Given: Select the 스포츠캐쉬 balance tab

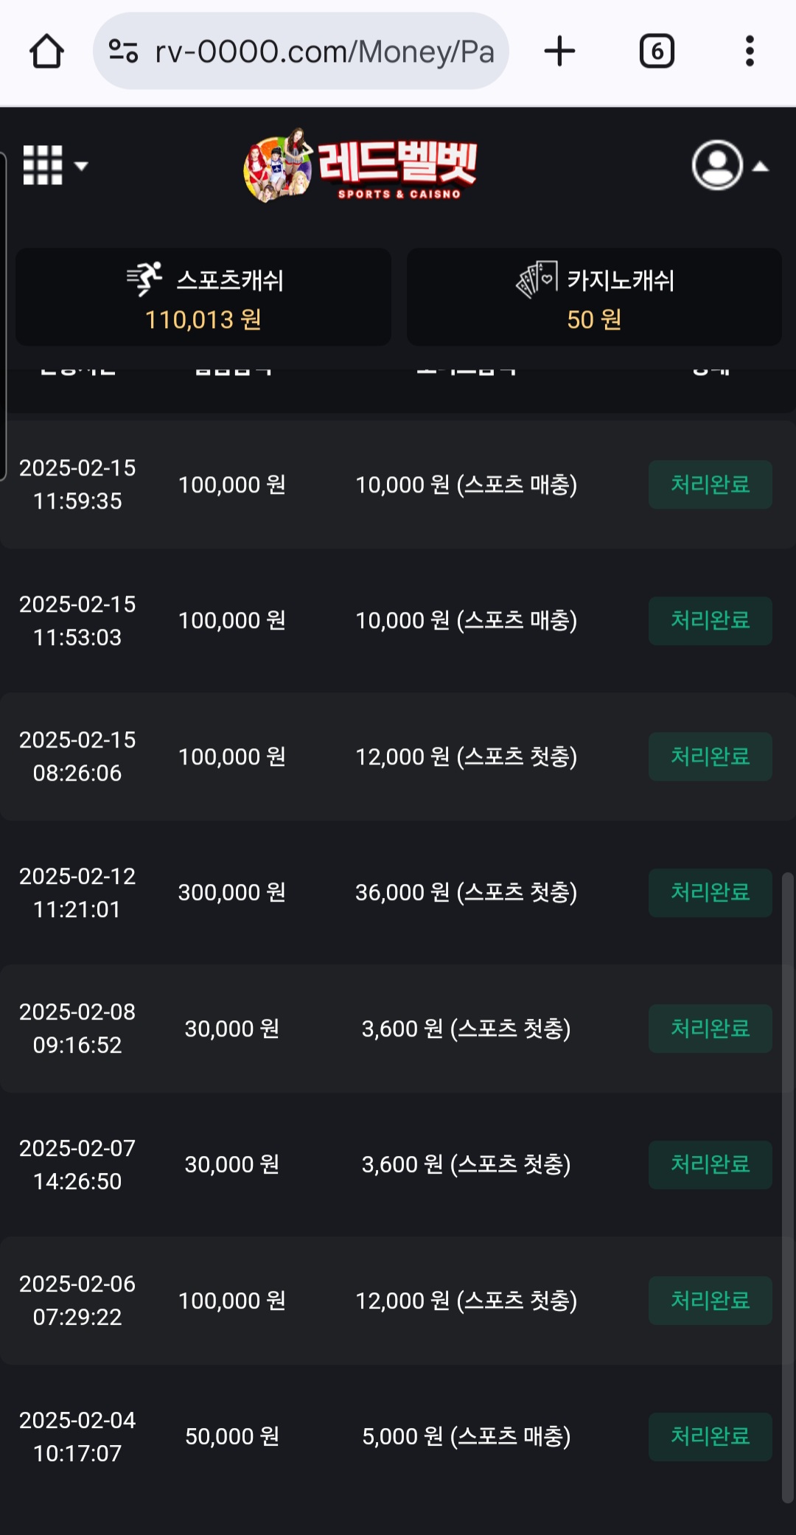Looking at the screenshot, I should 203,297.
